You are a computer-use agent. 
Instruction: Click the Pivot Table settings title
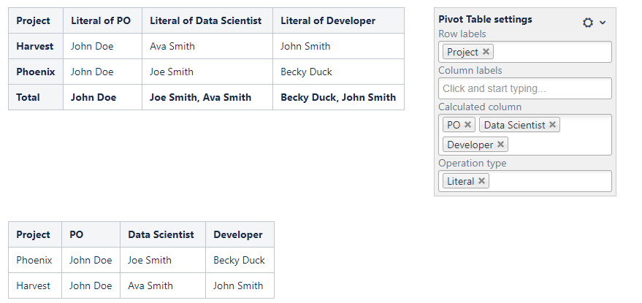tap(485, 20)
